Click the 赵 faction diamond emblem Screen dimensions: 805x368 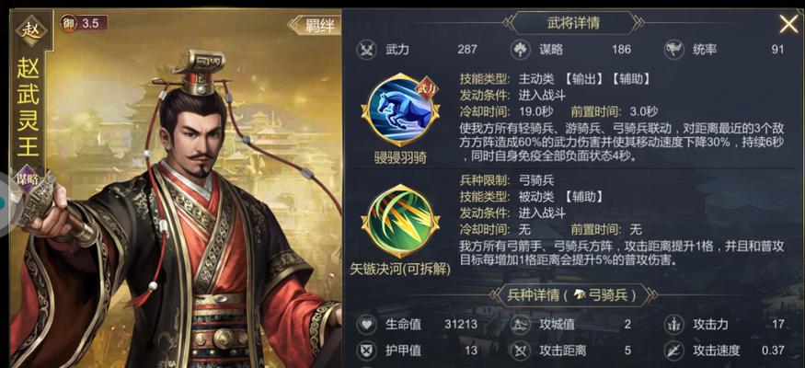point(31,29)
